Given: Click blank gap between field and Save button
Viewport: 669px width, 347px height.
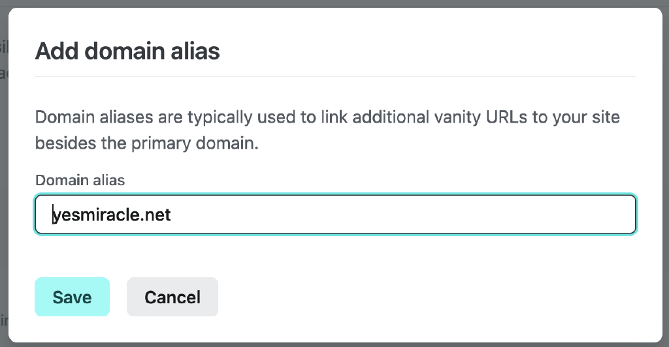Looking at the screenshot, I should coord(334,256).
